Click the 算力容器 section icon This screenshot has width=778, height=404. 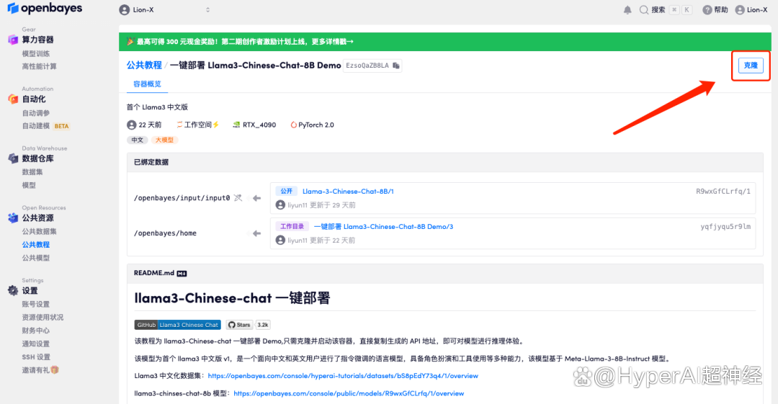[x=13, y=40]
